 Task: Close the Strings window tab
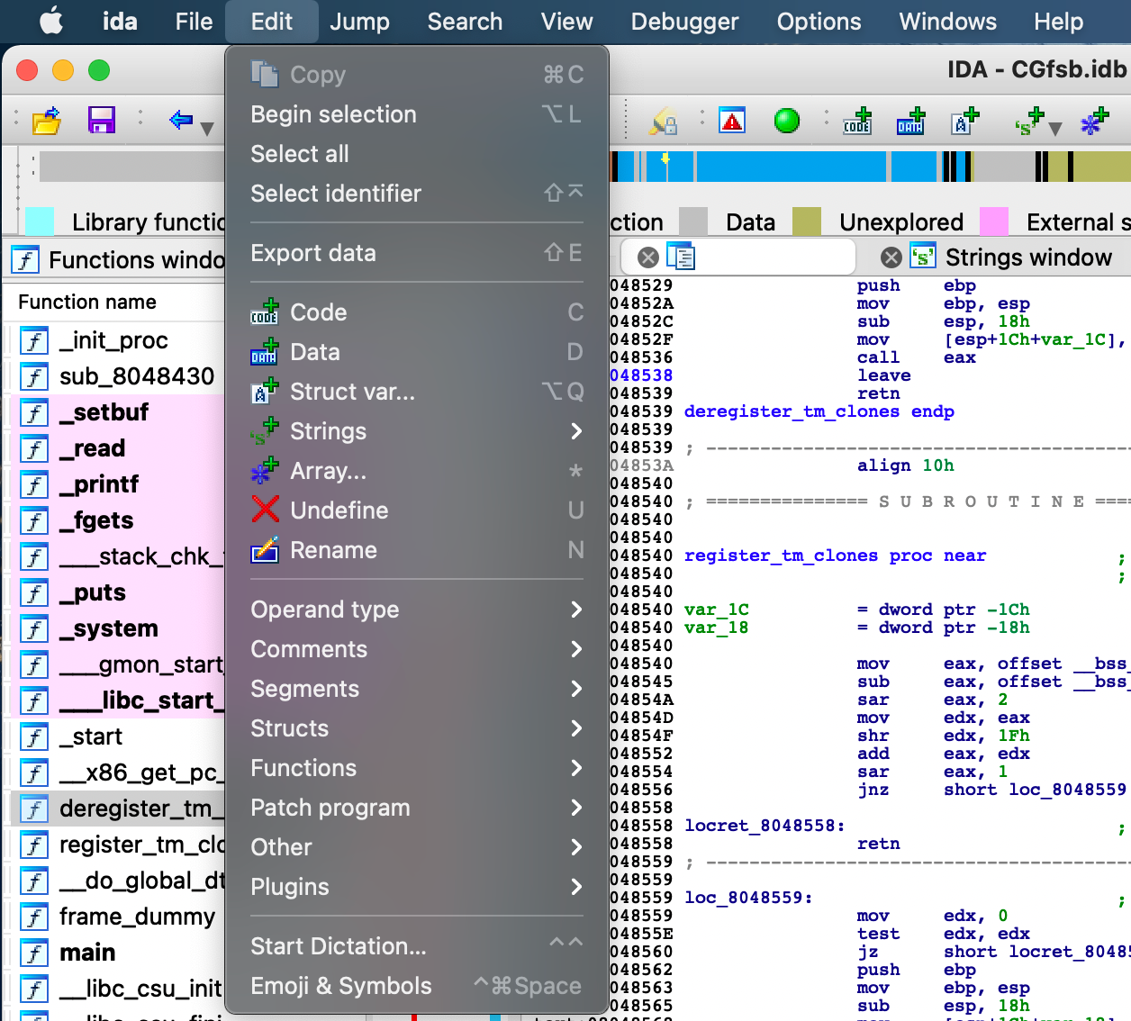point(891,258)
